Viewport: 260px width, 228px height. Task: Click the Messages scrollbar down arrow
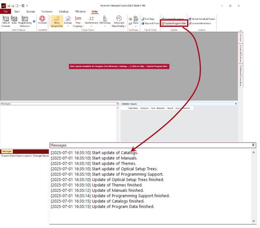(x=253, y=221)
